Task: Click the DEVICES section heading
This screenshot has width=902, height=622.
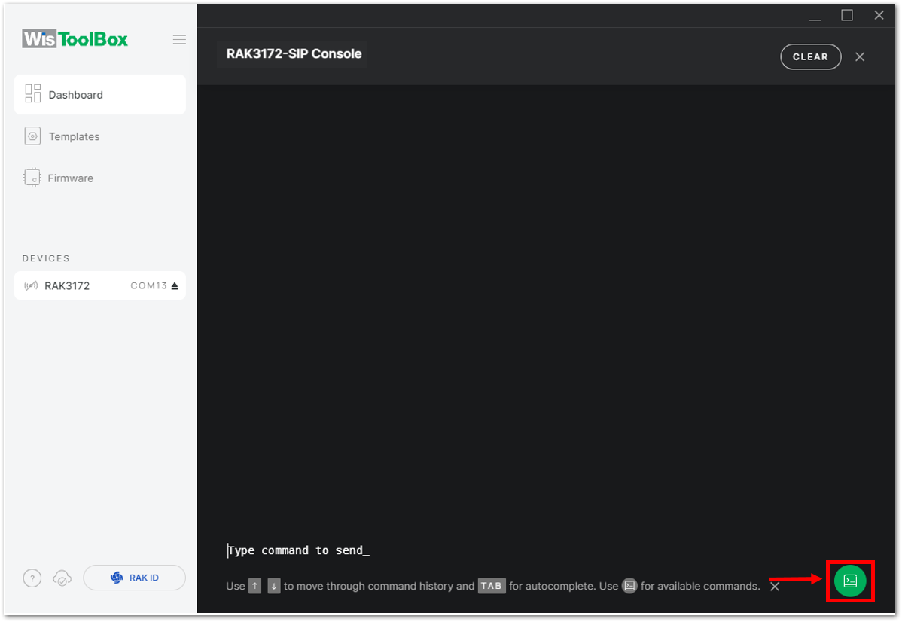Action: tap(46, 258)
